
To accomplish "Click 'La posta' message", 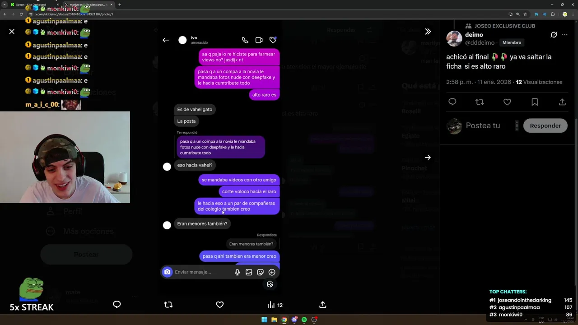I will [x=186, y=121].
